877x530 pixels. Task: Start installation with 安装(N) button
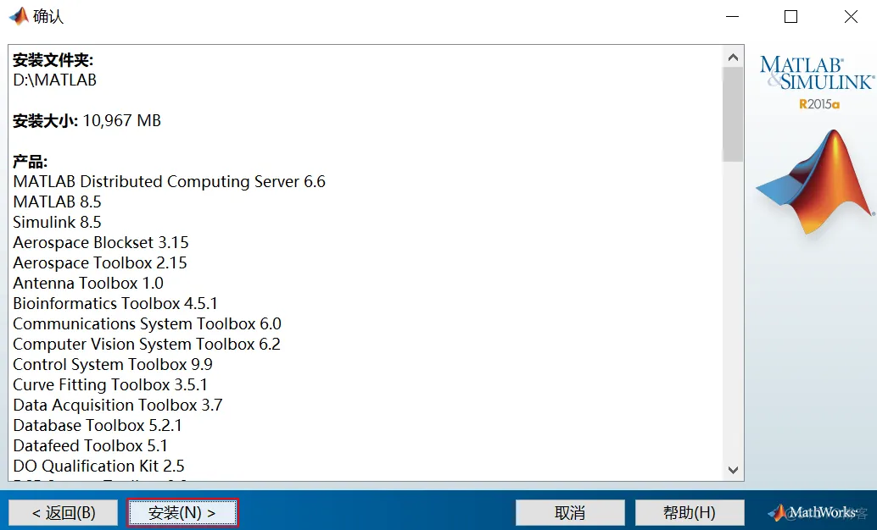182,513
